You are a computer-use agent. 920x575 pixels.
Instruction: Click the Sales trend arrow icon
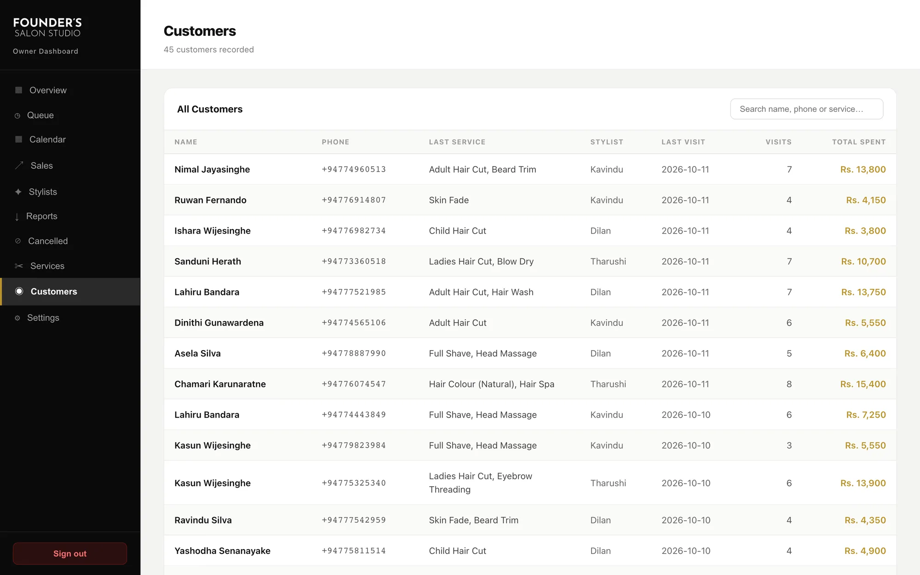point(19,166)
